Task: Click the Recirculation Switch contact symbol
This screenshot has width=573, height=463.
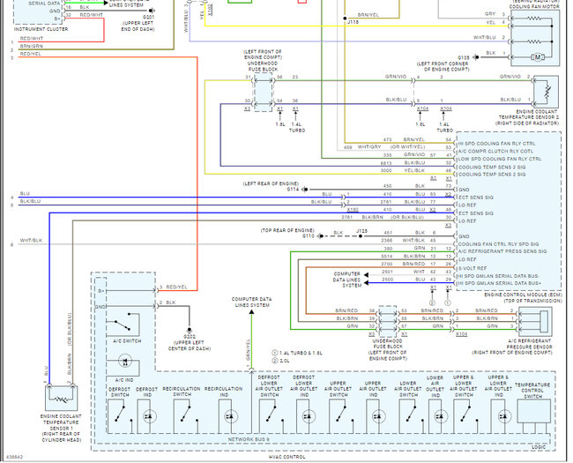Action: 186,415
